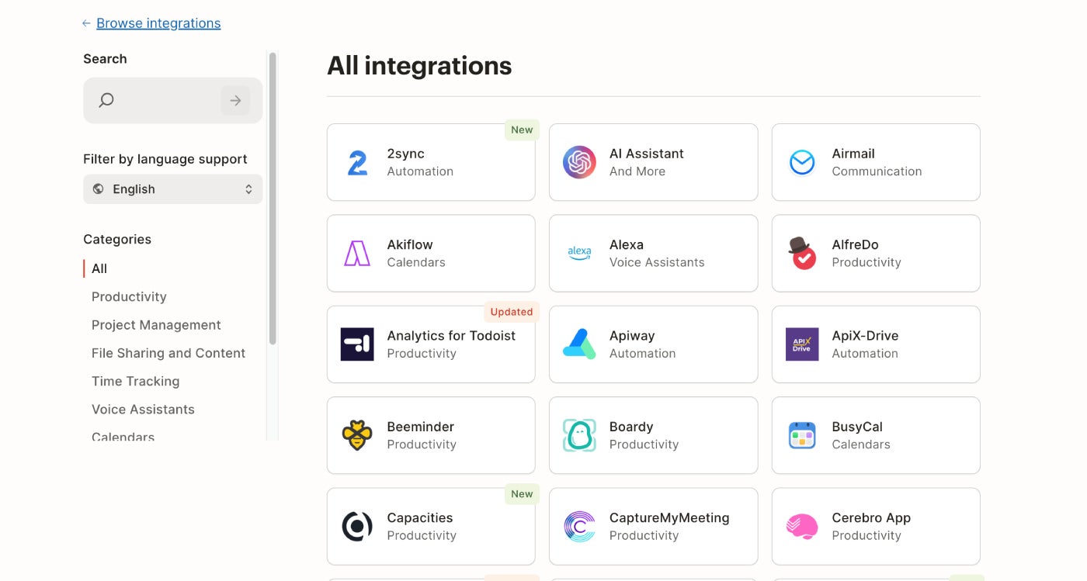Click 'Automation' label under 2sync

click(420, 171)
